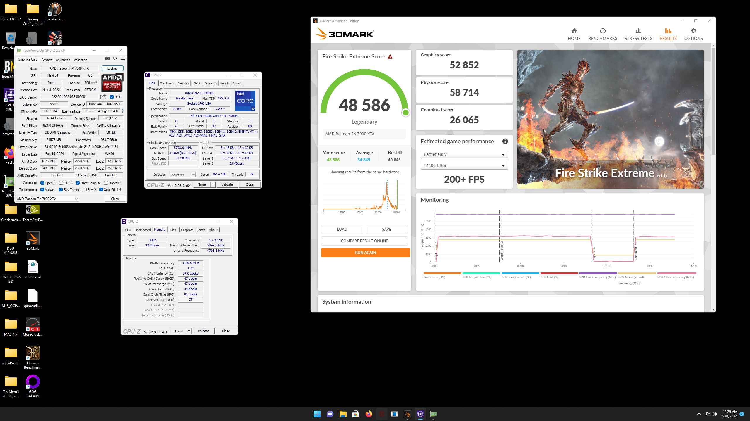Viewport: 750px width, 421px height.
Task: Click the Frame rate (FPS) legend swatch
Action: (442, 273)
